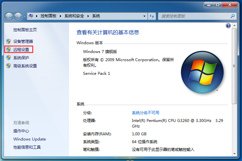Image resolution: width=242 pixels, height=161 pixels.
Task: Open 设备管理器 link
Action: click(23, 41)
